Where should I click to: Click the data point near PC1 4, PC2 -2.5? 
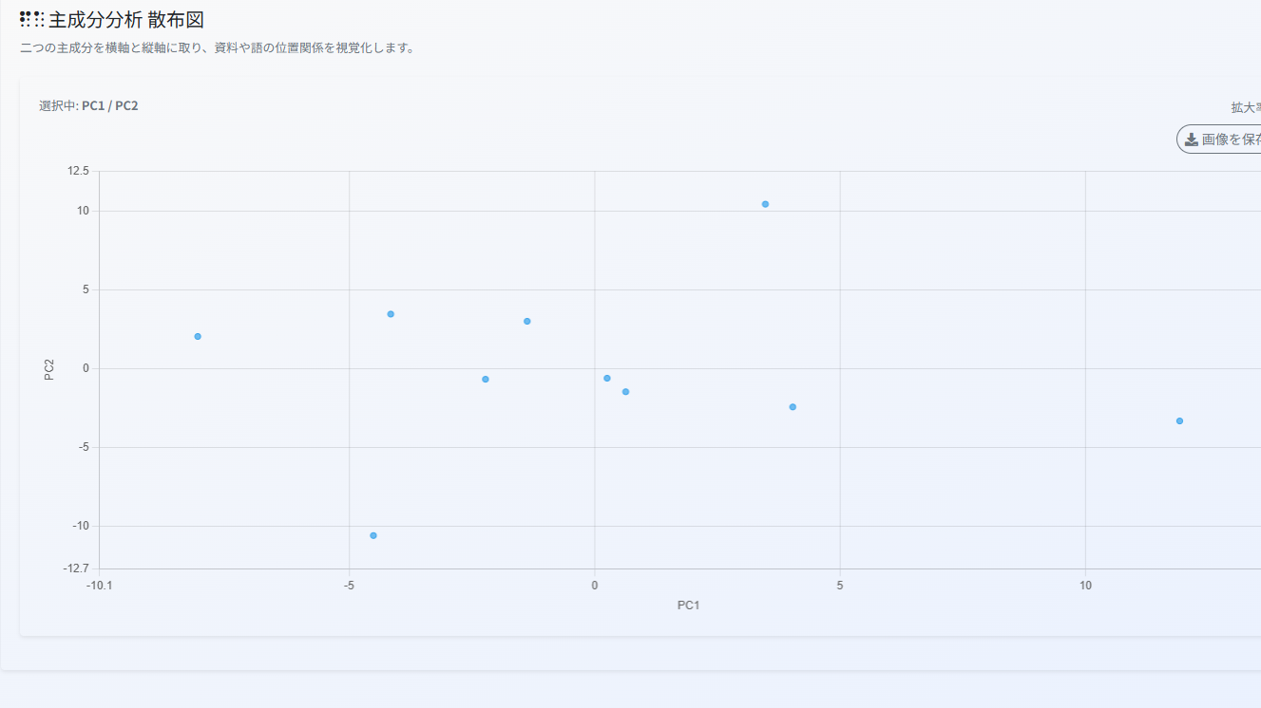[x=793, y=407]
